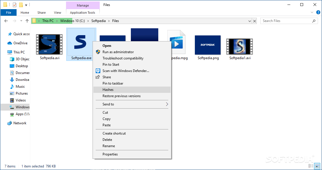The width and height of the screenshot is (322, 170).
Task: Click the Properties icon in quick access toolbar
Action: point(15,5)
